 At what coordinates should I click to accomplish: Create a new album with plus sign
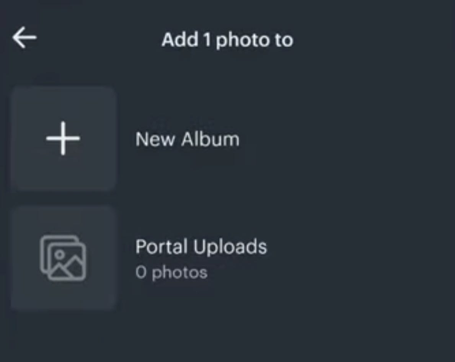coord(63,139)
